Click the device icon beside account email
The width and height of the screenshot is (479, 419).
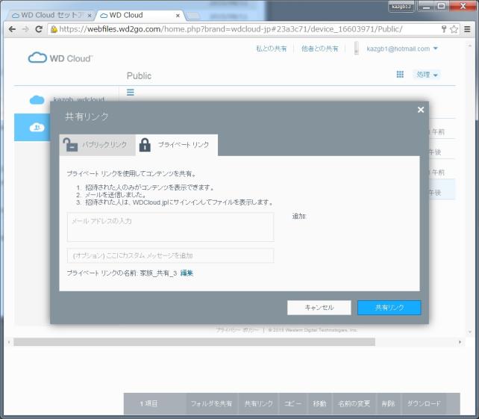(x=356, y=49)
